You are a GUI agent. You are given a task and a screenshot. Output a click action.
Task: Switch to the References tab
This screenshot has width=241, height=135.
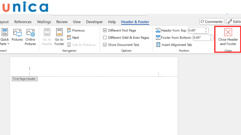[23, 22]
